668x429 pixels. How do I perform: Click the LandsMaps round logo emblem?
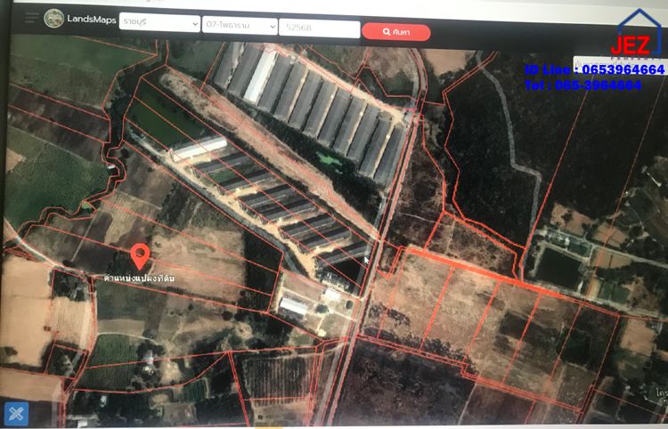tap(54, 19)
